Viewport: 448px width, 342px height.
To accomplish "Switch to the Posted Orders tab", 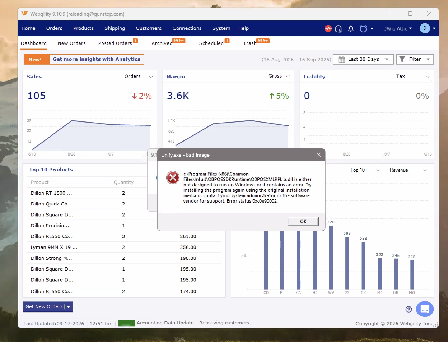I will [115, 43].
